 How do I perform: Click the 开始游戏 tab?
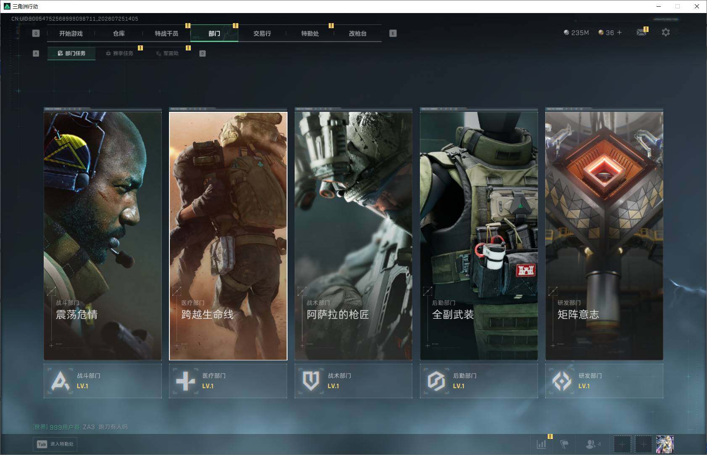pyautogui.click(x=71, y=33)
